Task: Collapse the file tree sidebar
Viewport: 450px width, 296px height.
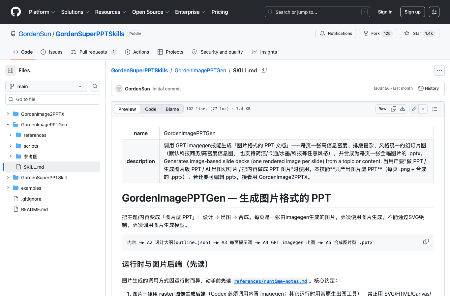Action: (11, 70)
